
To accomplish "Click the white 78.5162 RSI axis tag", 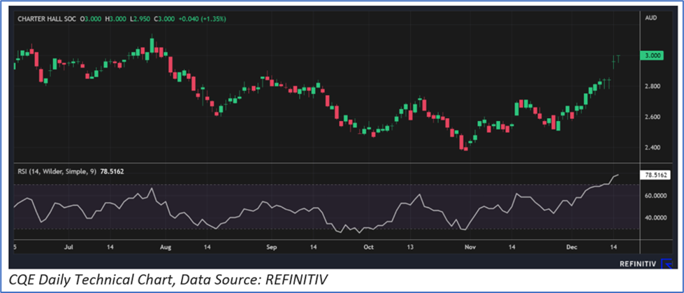I will point(655,176).
